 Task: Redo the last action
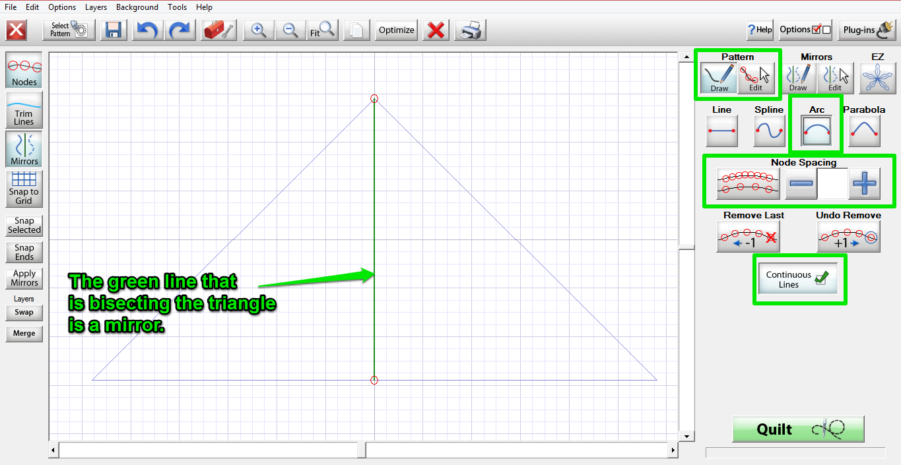coord(180,30)
